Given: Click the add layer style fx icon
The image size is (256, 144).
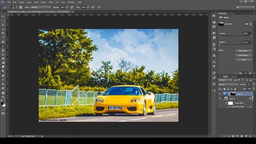Looking at the screenshot, I should point(229,136).
